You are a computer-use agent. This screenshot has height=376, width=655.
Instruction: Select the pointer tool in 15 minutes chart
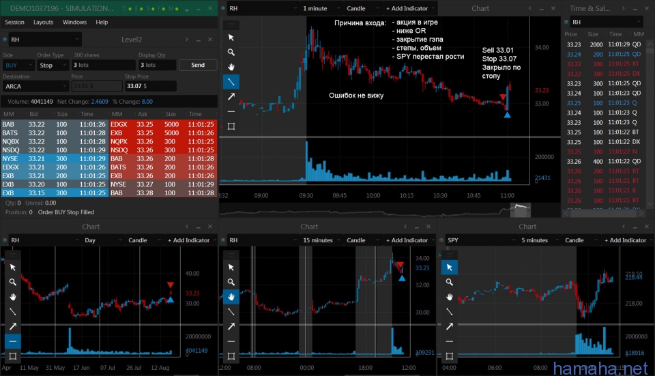231,267
